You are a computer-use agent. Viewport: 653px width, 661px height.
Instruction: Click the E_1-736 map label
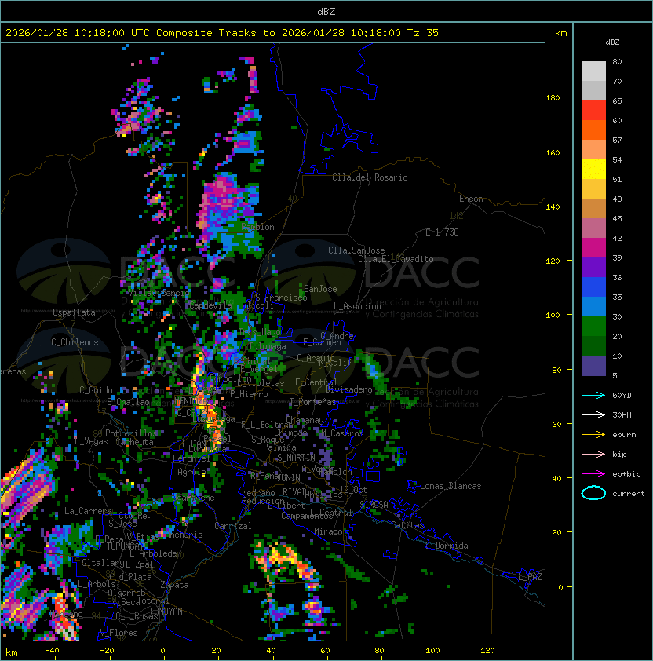point(442,232)
